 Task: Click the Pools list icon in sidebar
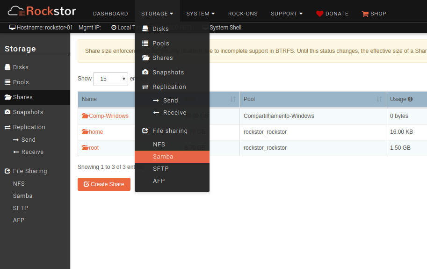tap(7, 82)
